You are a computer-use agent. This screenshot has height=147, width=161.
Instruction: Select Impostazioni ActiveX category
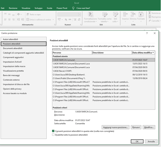(24, 62)
